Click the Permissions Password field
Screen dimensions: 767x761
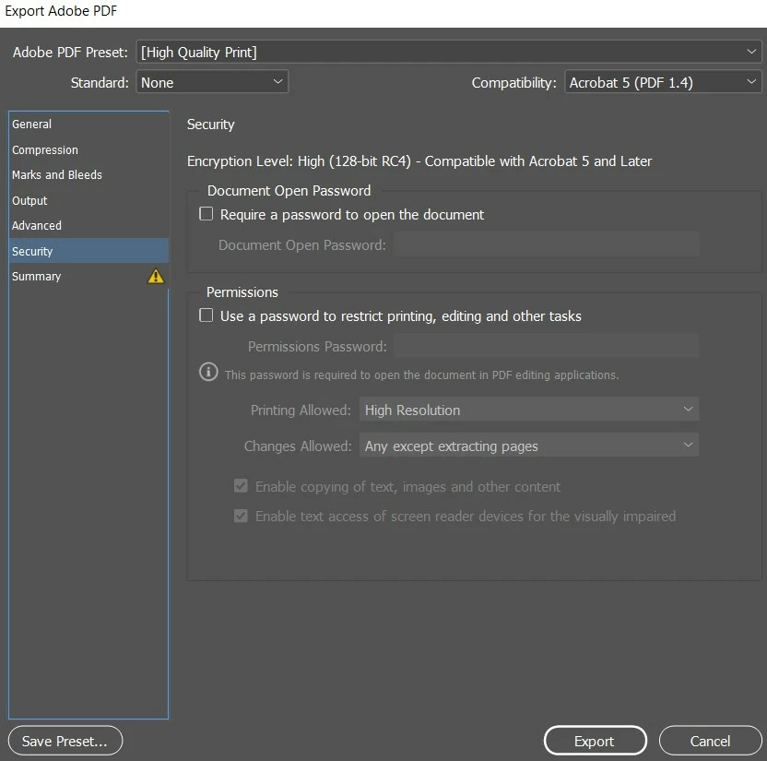(x=546, y=346)
